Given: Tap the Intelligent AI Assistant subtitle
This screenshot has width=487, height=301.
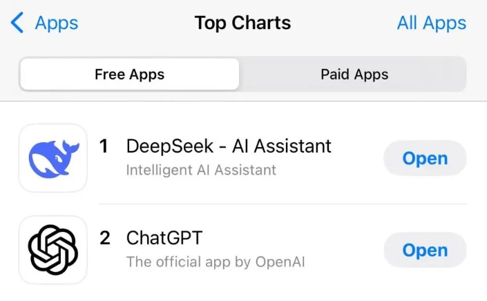Looking at the screenshot, I should pyautogui.click(x=201, y=170).
